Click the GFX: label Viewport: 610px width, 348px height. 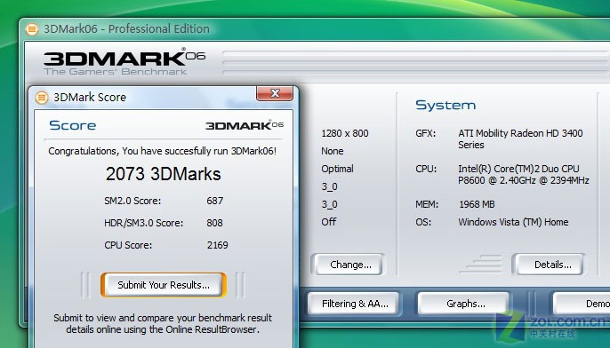(x=426, y=133)
